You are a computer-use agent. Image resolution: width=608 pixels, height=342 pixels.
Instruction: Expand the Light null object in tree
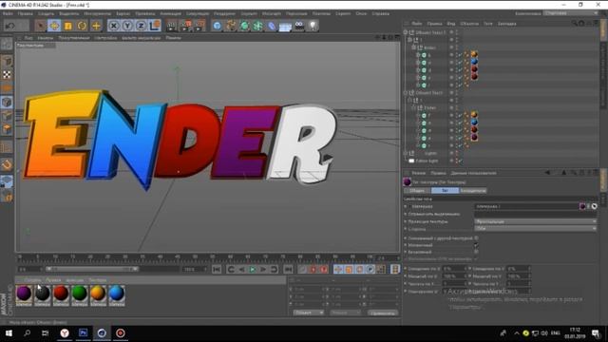coord(406,153)
